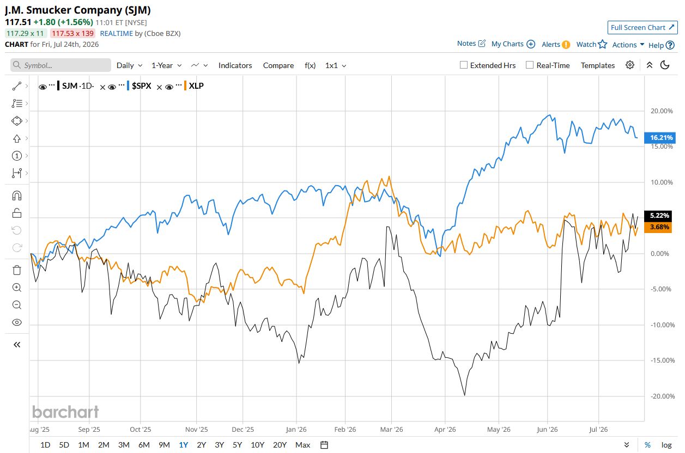
Task: Expand the shapes tool submenu arrow
Action: [26, 120]
